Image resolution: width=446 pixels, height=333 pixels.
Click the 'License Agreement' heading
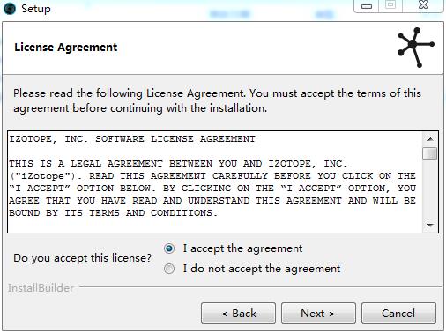66,48
